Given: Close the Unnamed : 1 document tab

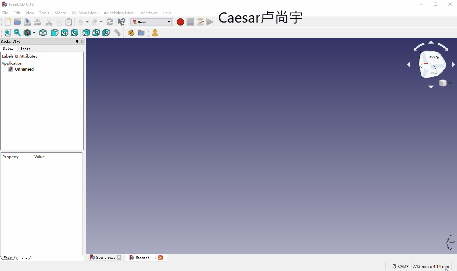Looking at the screenshot, I should 160,258.
